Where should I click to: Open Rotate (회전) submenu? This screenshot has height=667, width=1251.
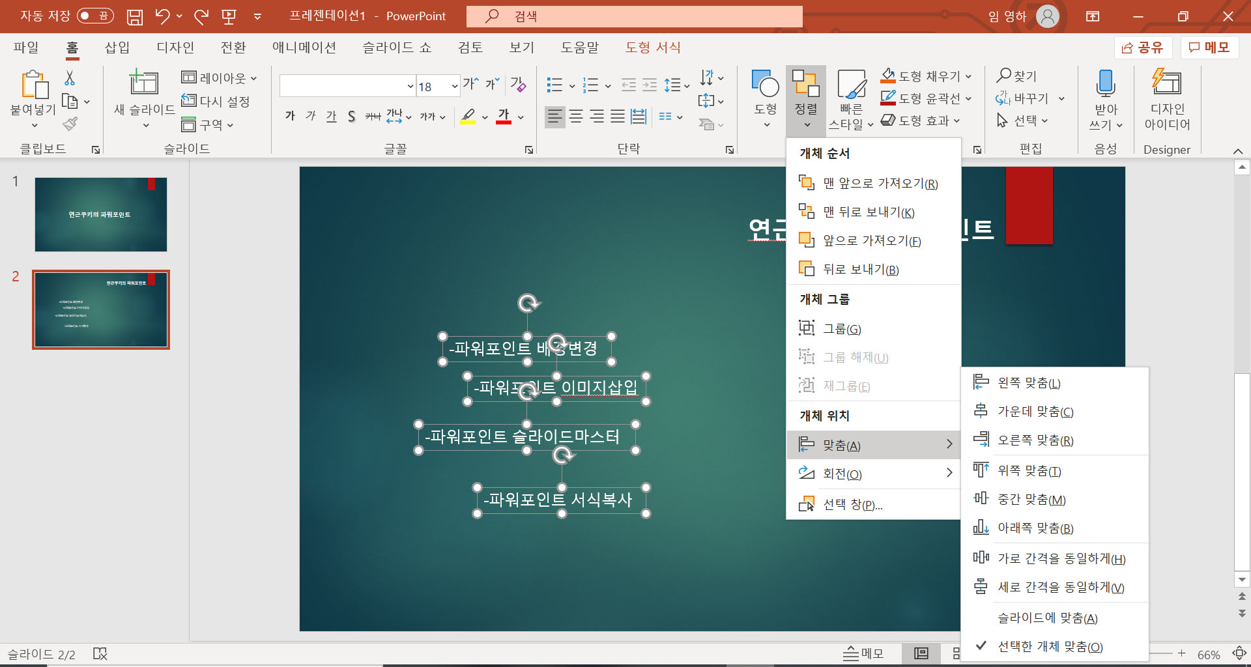(873, 474)
